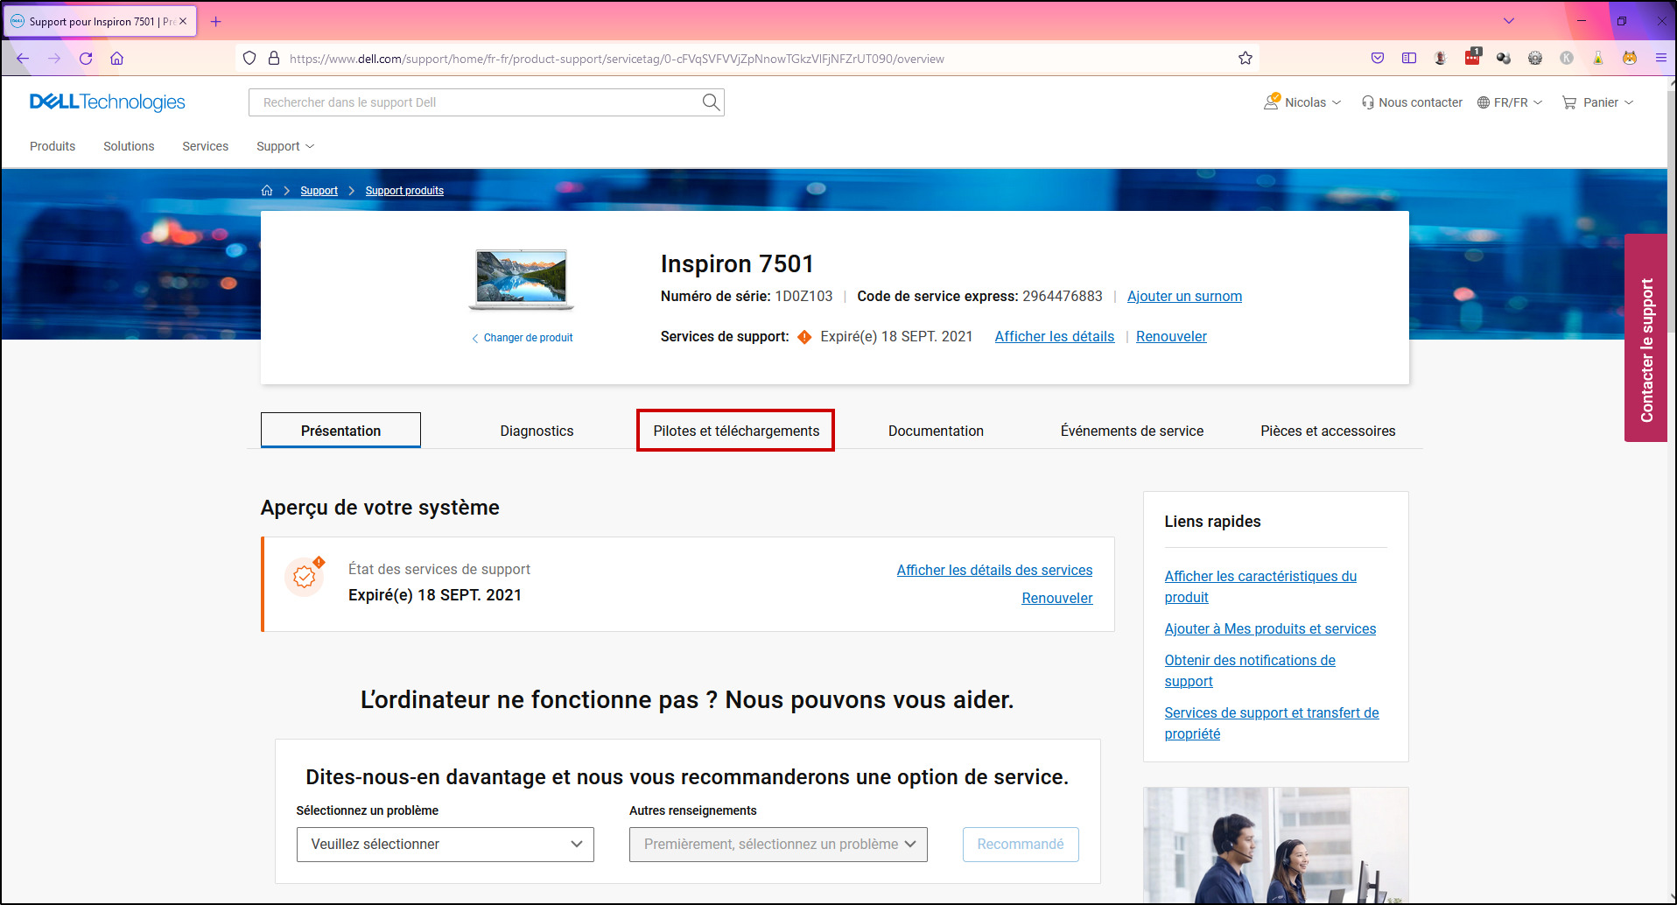The width and height of the screenshot is (1677, 905).
Task: Open the Services menu
Action: click(x=205, y=146)
